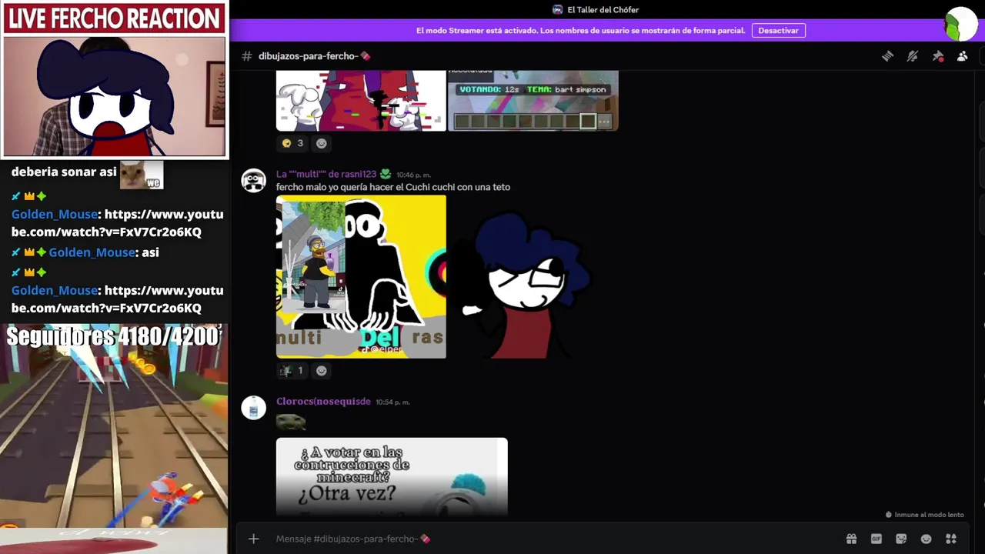
Task: Click first Golden_Mouse YouTube link in stream chat
Action: pos(118,223)
